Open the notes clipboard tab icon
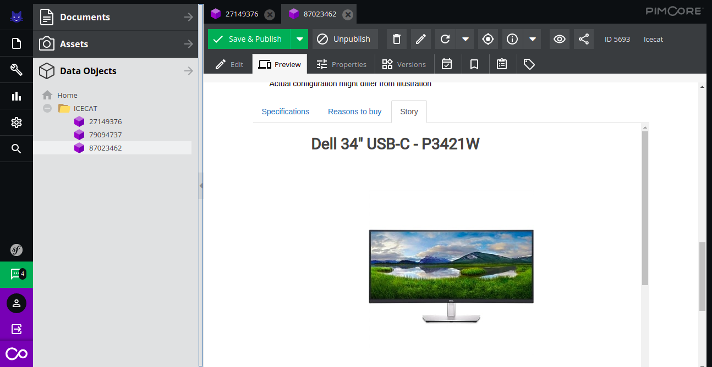The image size is (712, 367). (x=502, y=64)
